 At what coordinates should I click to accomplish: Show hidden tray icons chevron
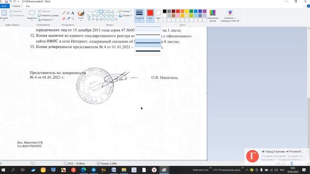click(247, 170)
